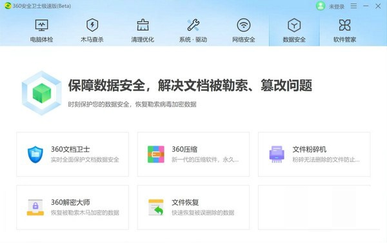Click 实时全面保护文档数据安全 description
387x243 pixels.
click(x=85, y=160)
